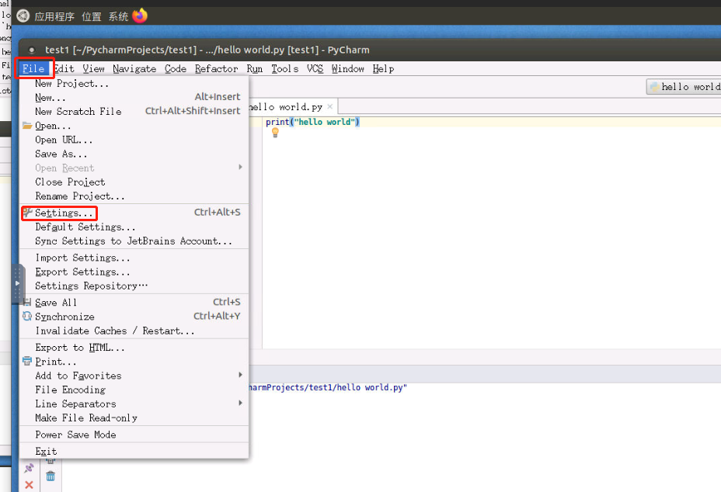
Task: Choose Print... from File menu
Action: pos(134,362)
